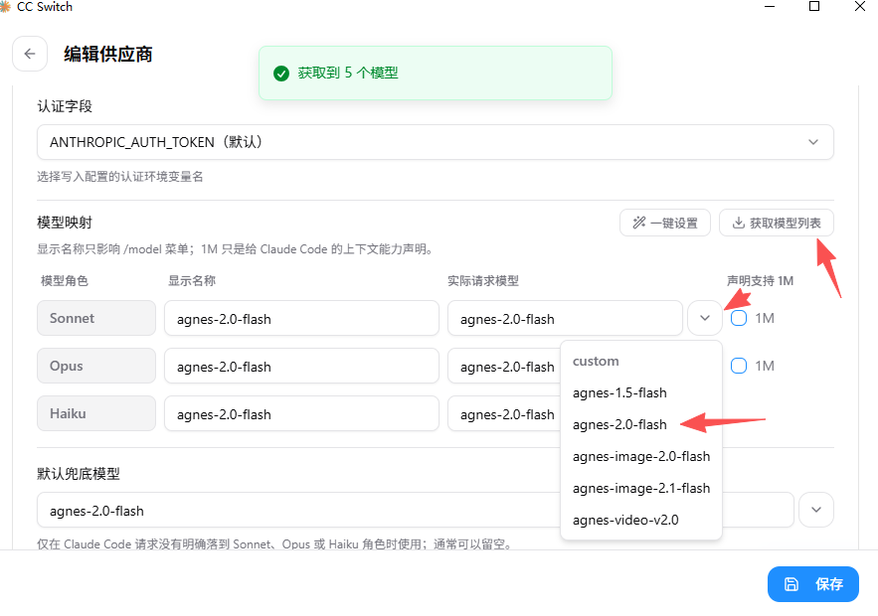The image size is (878, 616).
Task: Click the Opus role label
Action: (96, 366)
